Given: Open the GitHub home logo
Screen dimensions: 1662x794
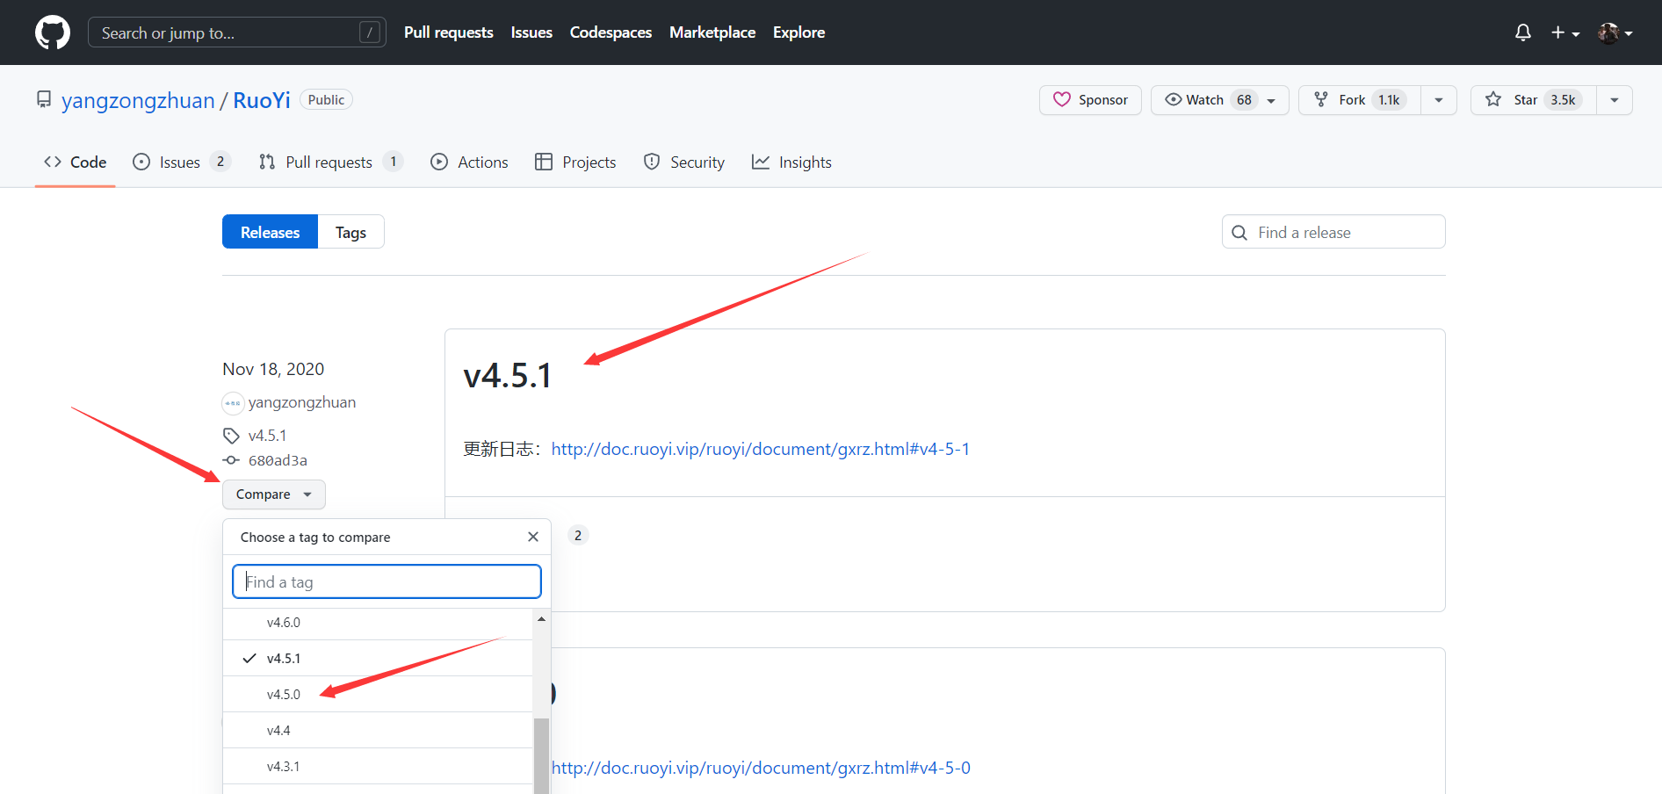Looking at the screenshot, I should click(x=53, y=32).
